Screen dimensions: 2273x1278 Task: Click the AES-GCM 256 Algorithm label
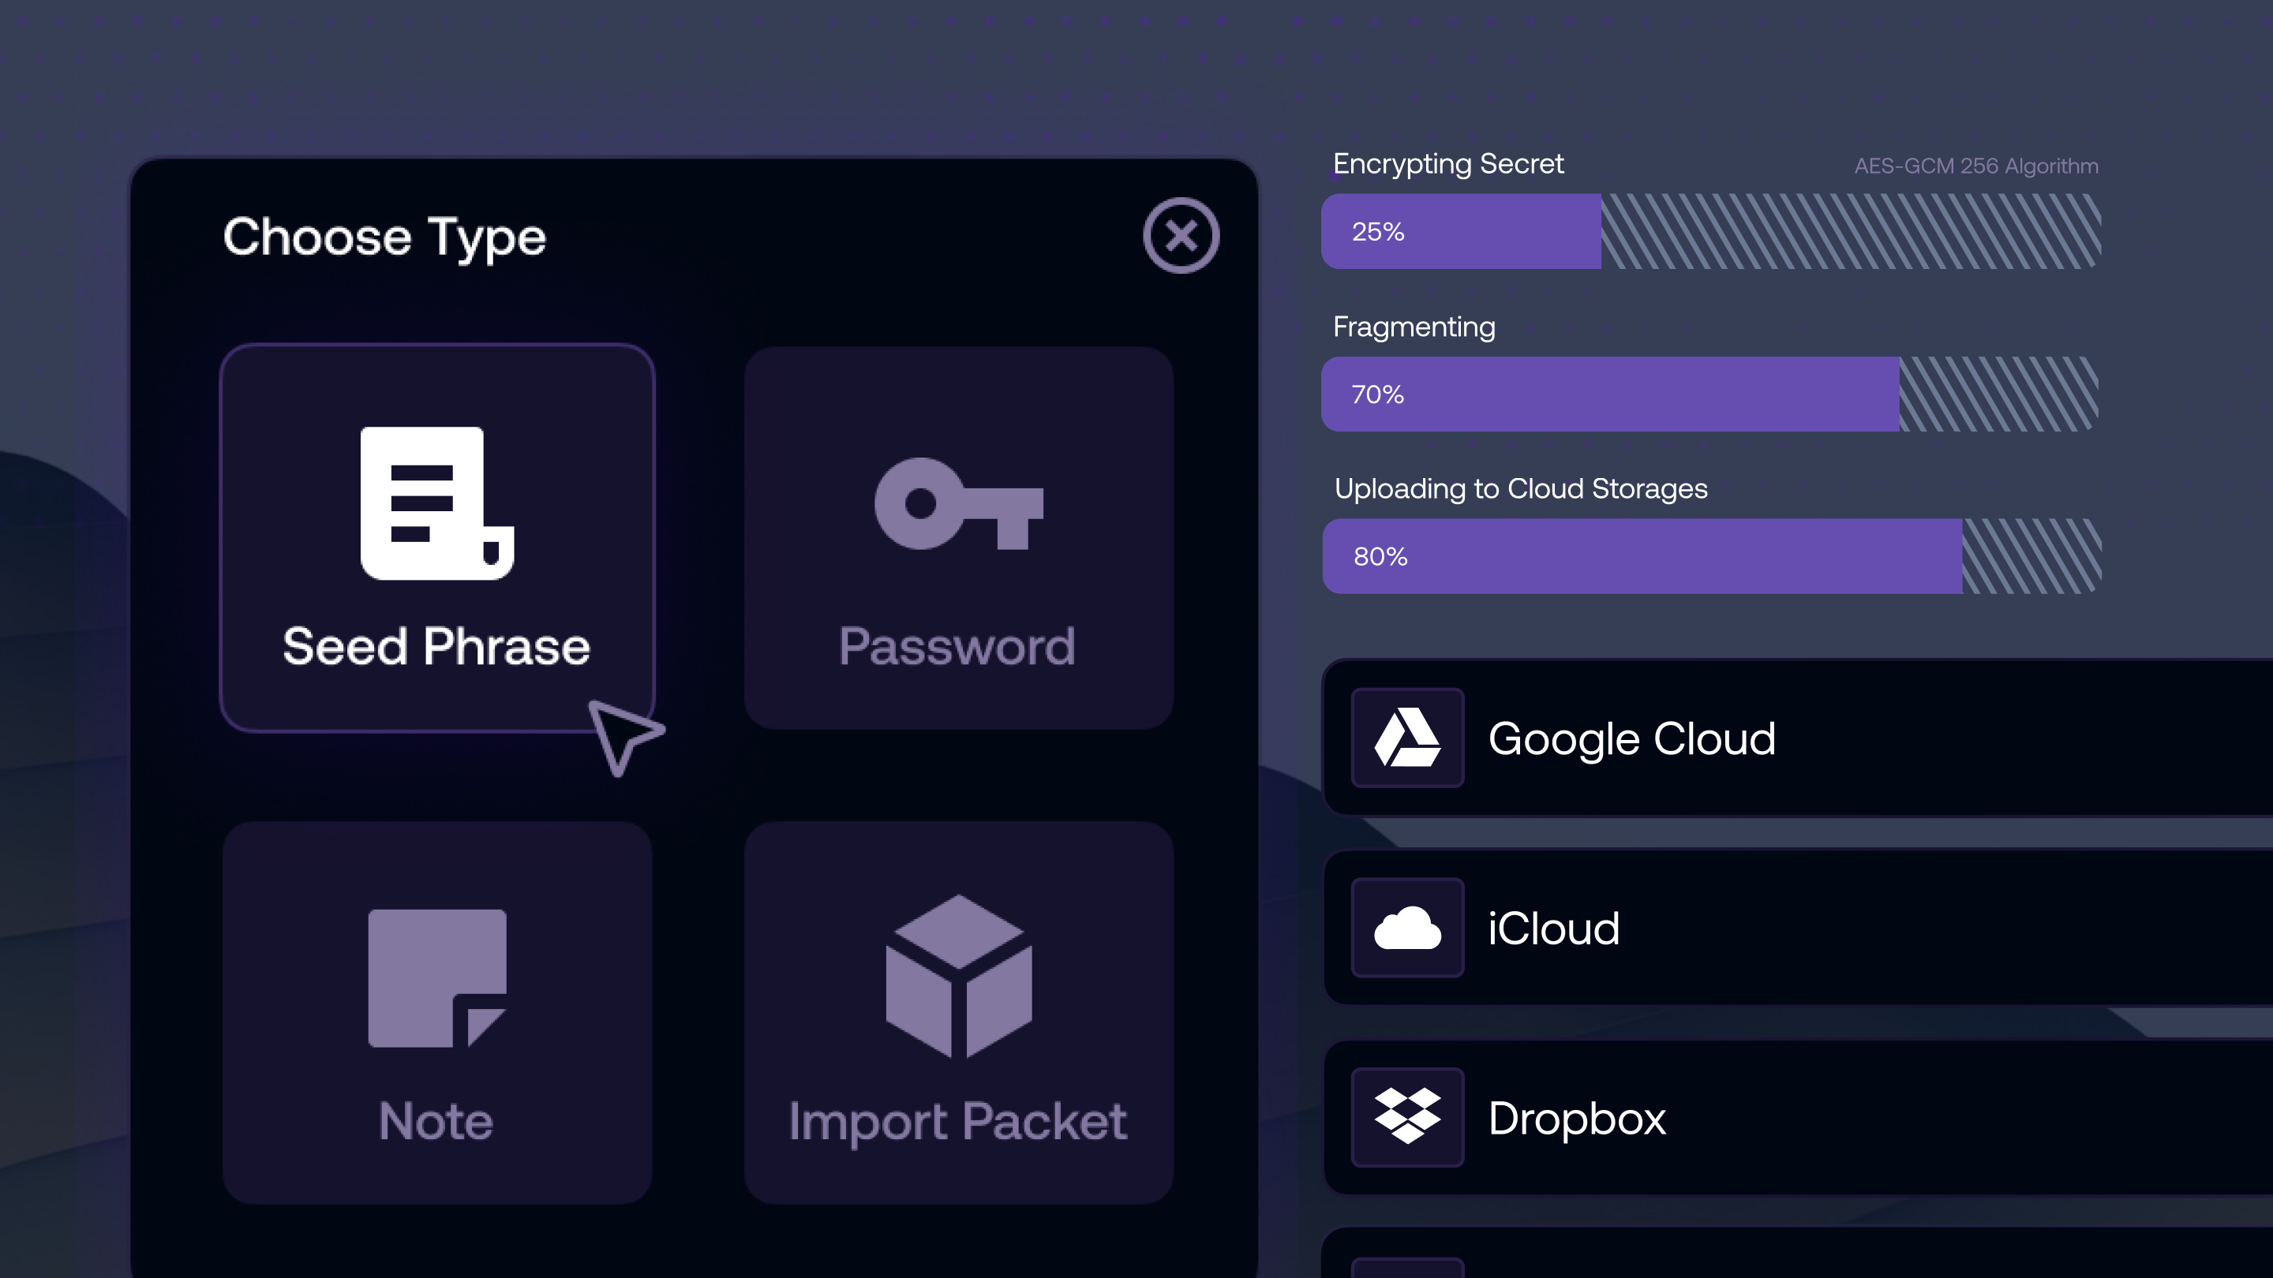[x=1975, y=166]
